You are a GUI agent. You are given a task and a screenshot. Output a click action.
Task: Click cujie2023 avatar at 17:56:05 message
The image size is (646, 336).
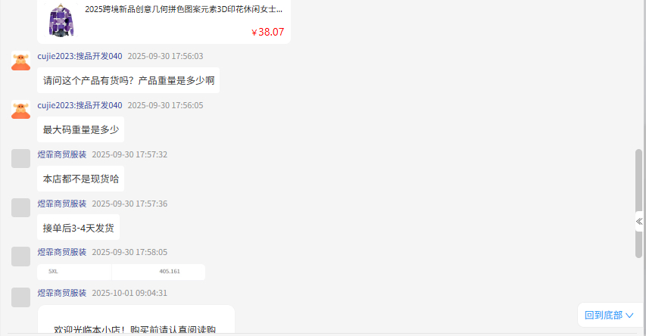[x=20, y=110]
